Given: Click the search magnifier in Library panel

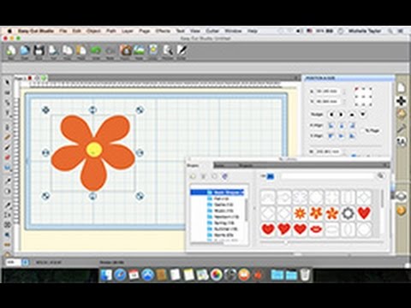Looking at the screenshot, I should (x=380, y=176).
